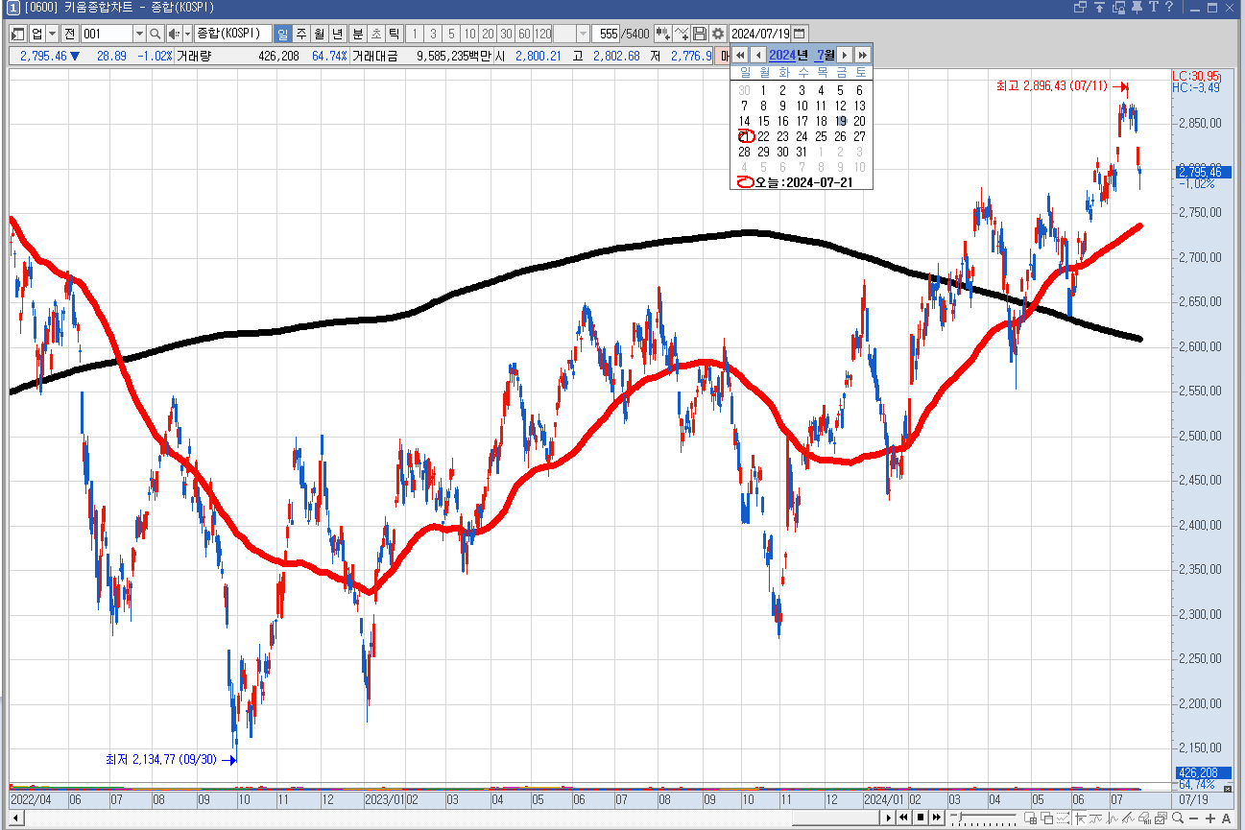Click the add candlestick chart icon

tap(663, 34)
